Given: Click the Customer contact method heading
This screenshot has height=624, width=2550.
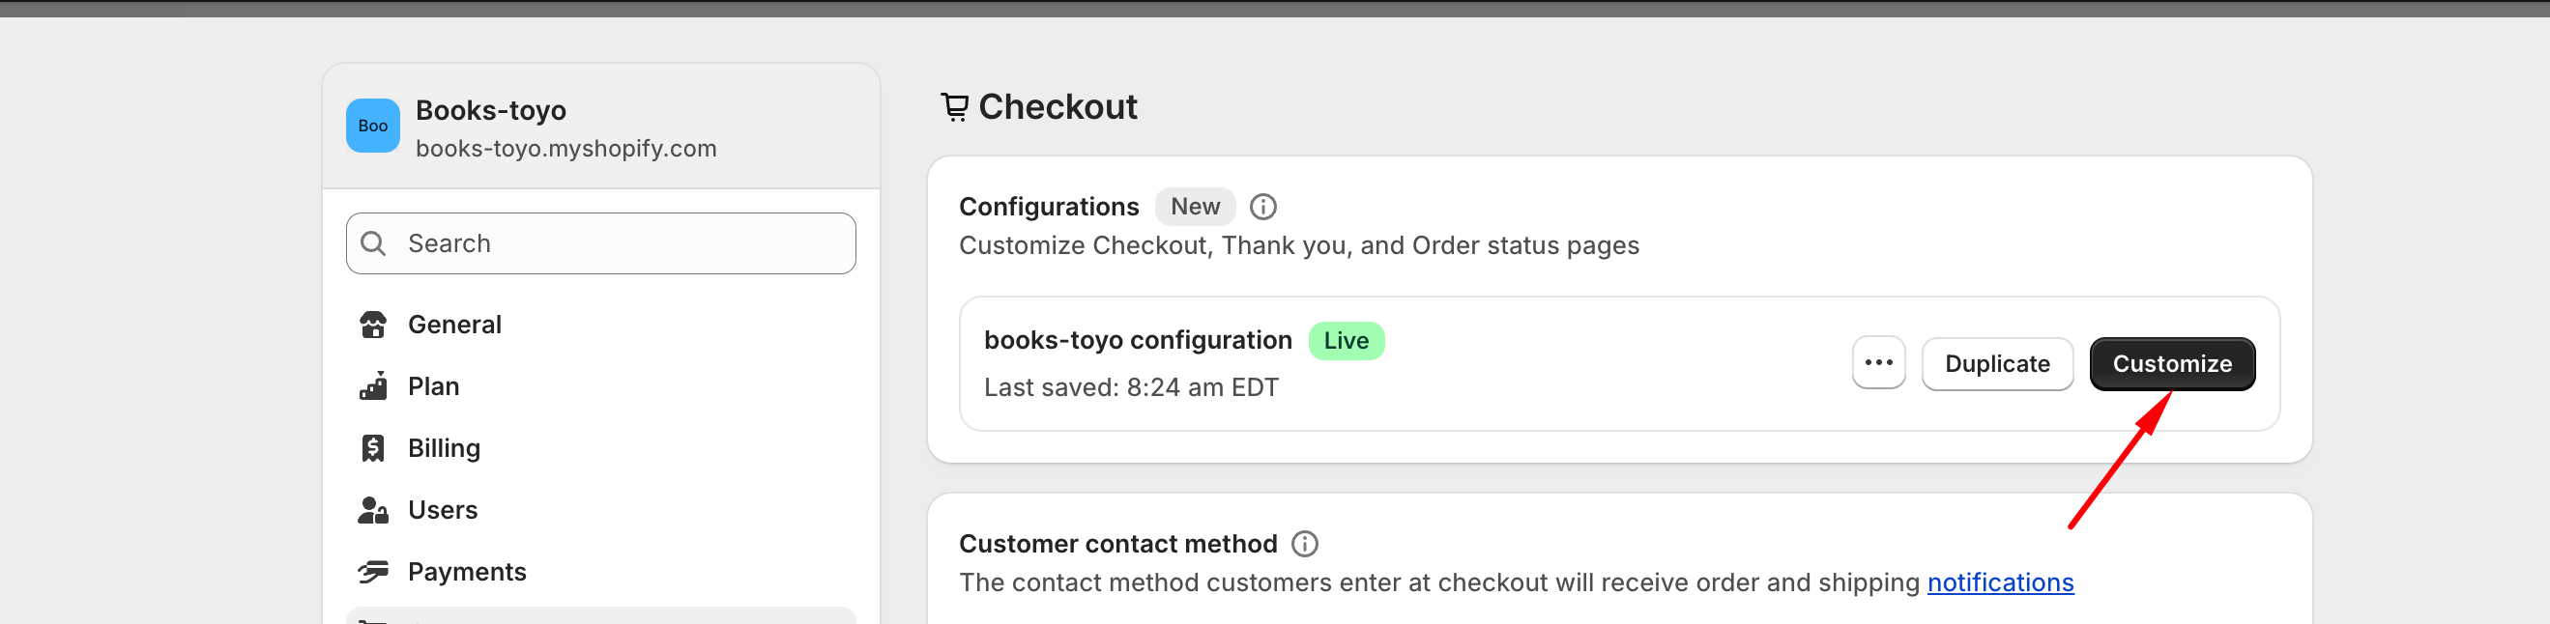Looking at the screenshot, I should coord(1117,544).
